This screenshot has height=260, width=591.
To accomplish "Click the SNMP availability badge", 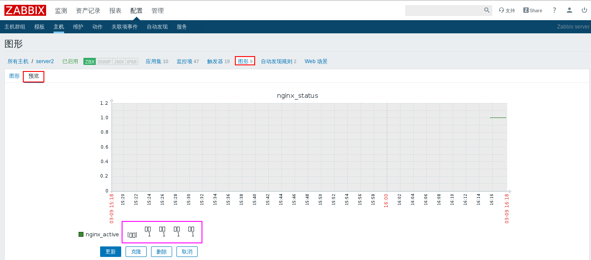I will point(104,61).
